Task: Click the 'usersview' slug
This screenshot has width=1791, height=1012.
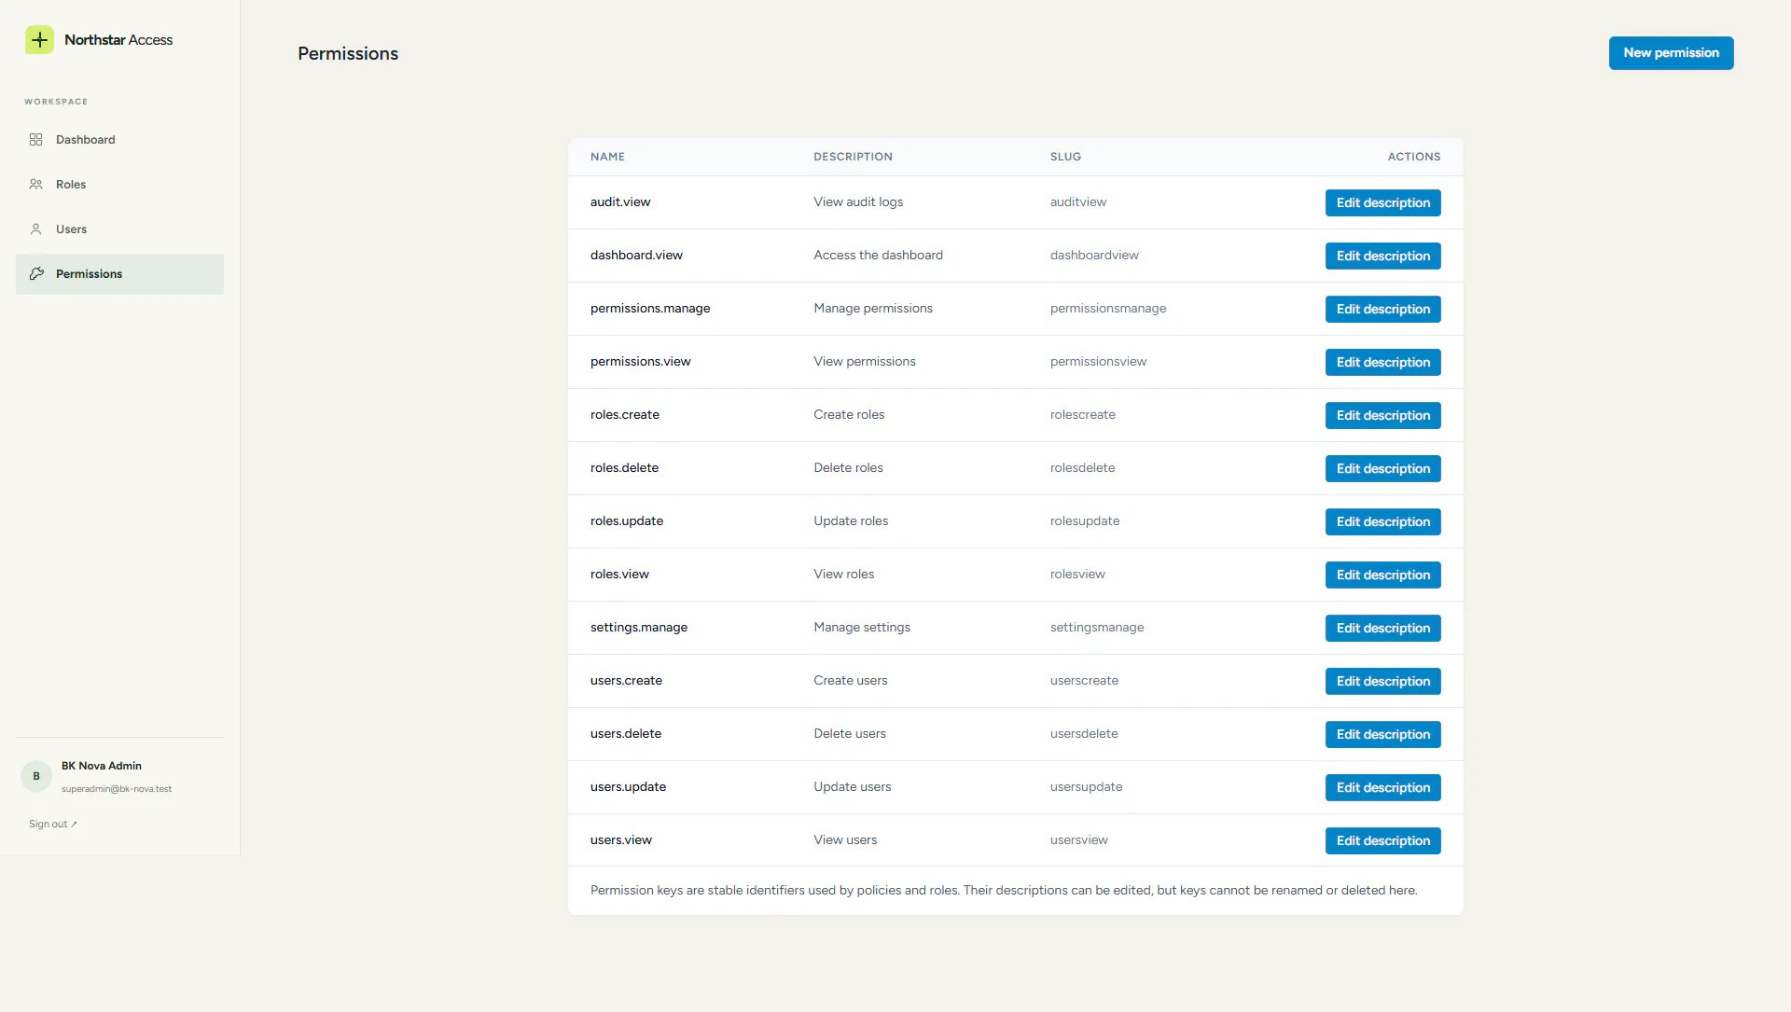Action: pos(1079,840)
